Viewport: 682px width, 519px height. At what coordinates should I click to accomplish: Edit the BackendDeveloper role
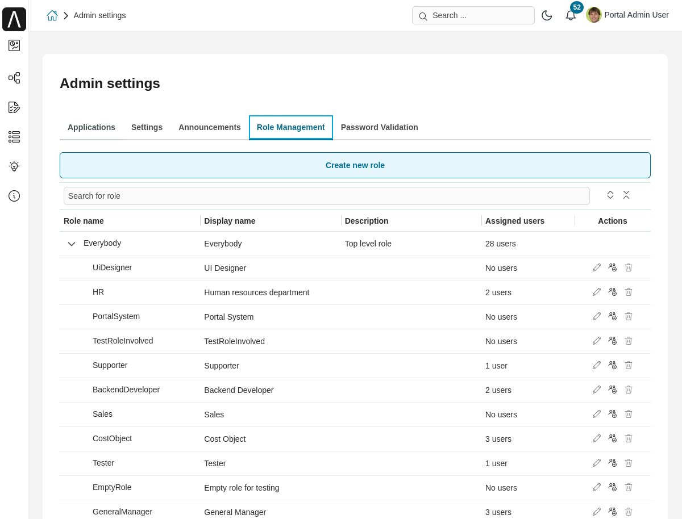tap(596, 390)
